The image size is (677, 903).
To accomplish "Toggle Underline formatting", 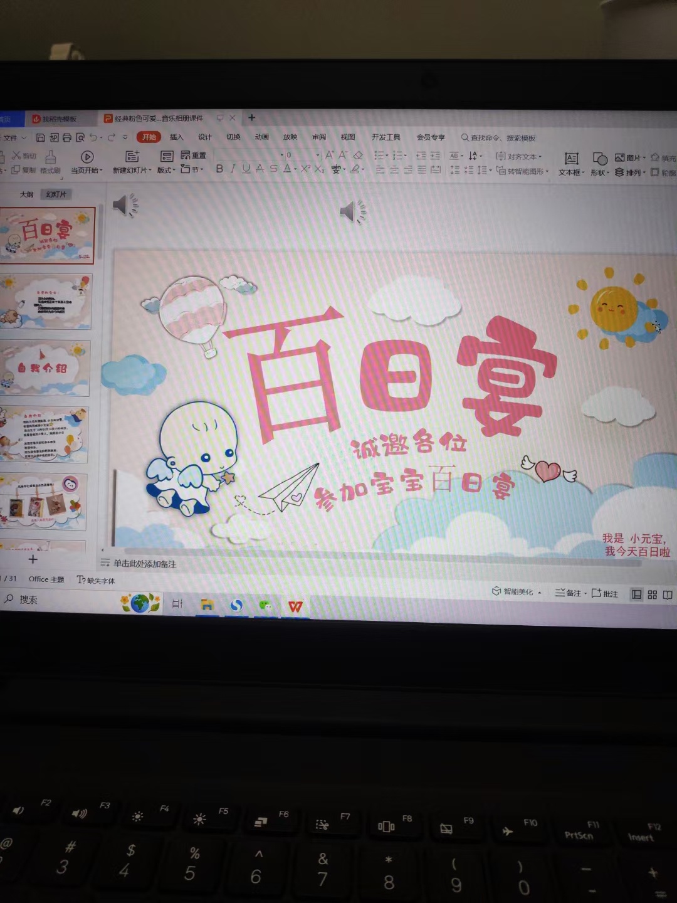I will [246, 169].
